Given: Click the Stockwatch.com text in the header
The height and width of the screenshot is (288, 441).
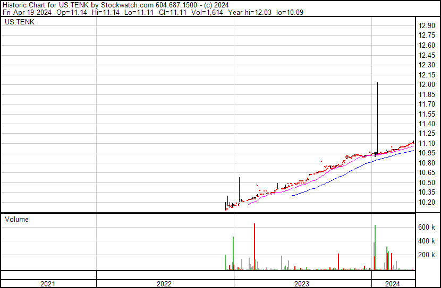Looking at the screenshot, I should coord(126,5).
